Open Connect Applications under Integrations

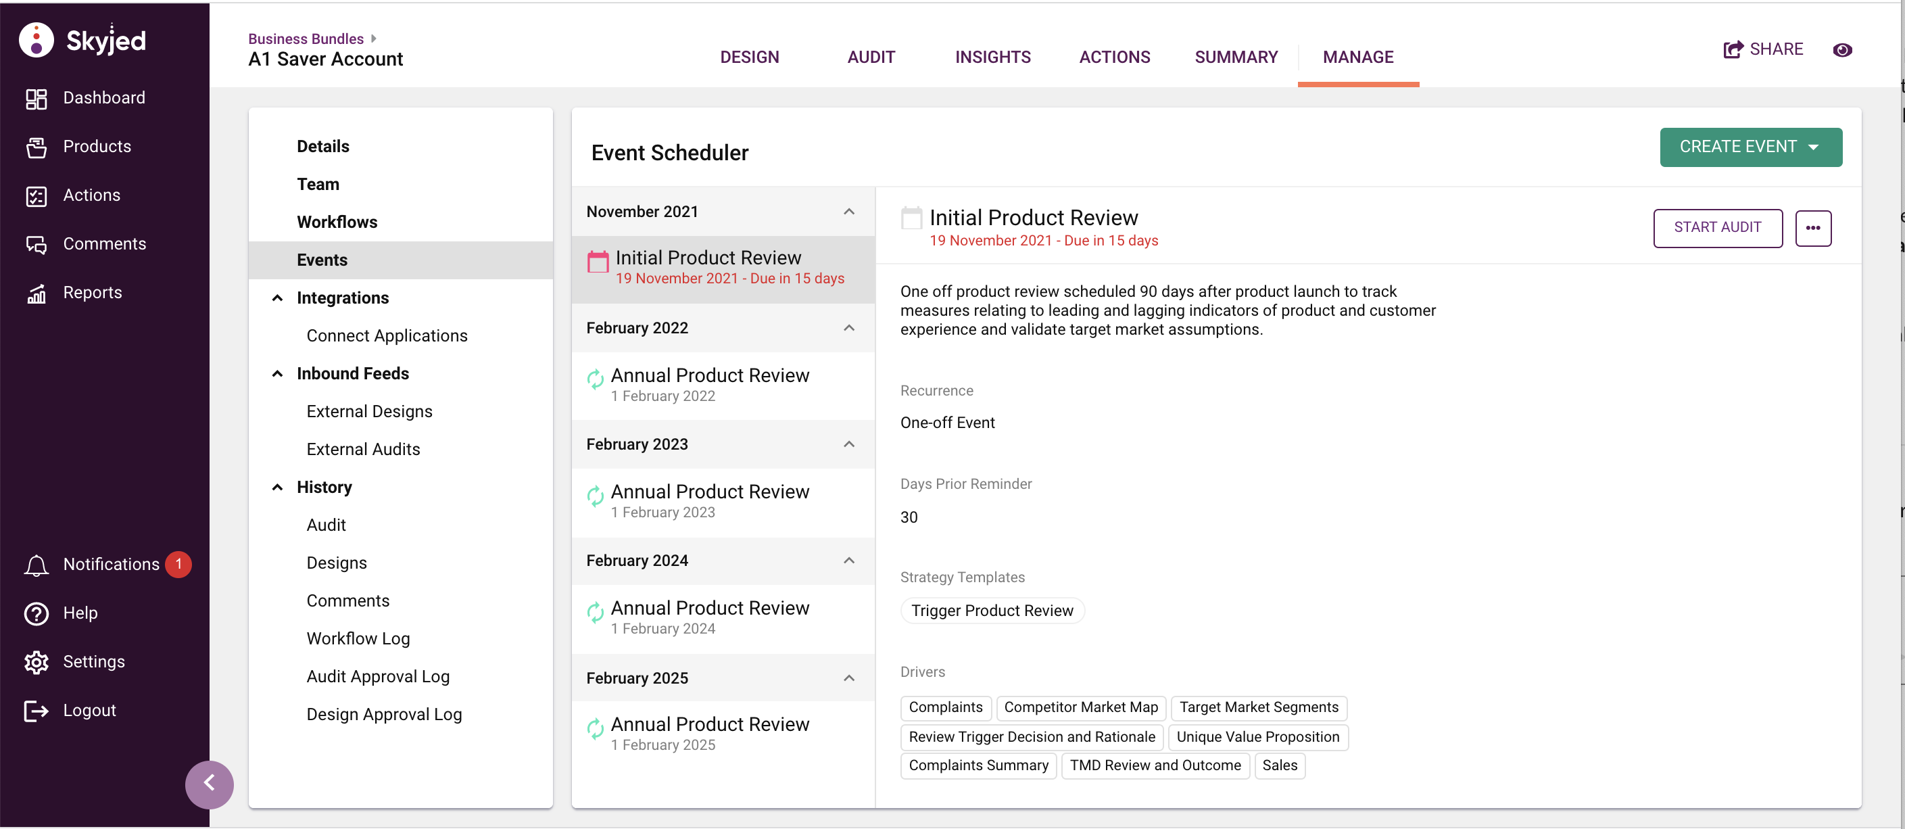[387, 334]
